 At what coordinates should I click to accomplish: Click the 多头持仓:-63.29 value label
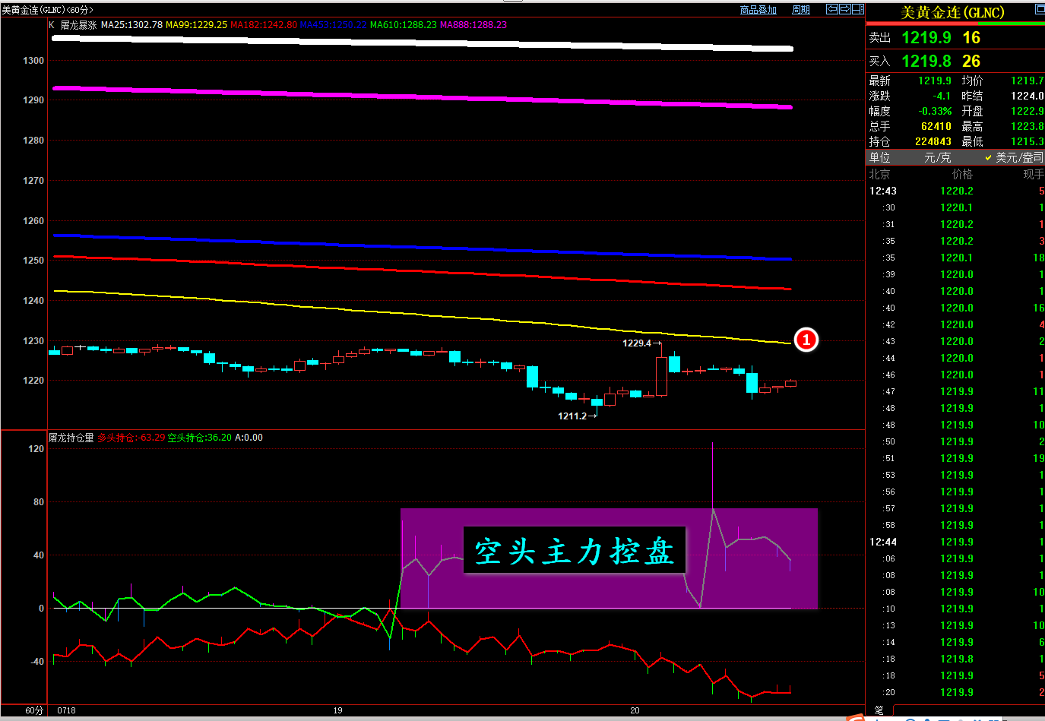click(131, 438)
